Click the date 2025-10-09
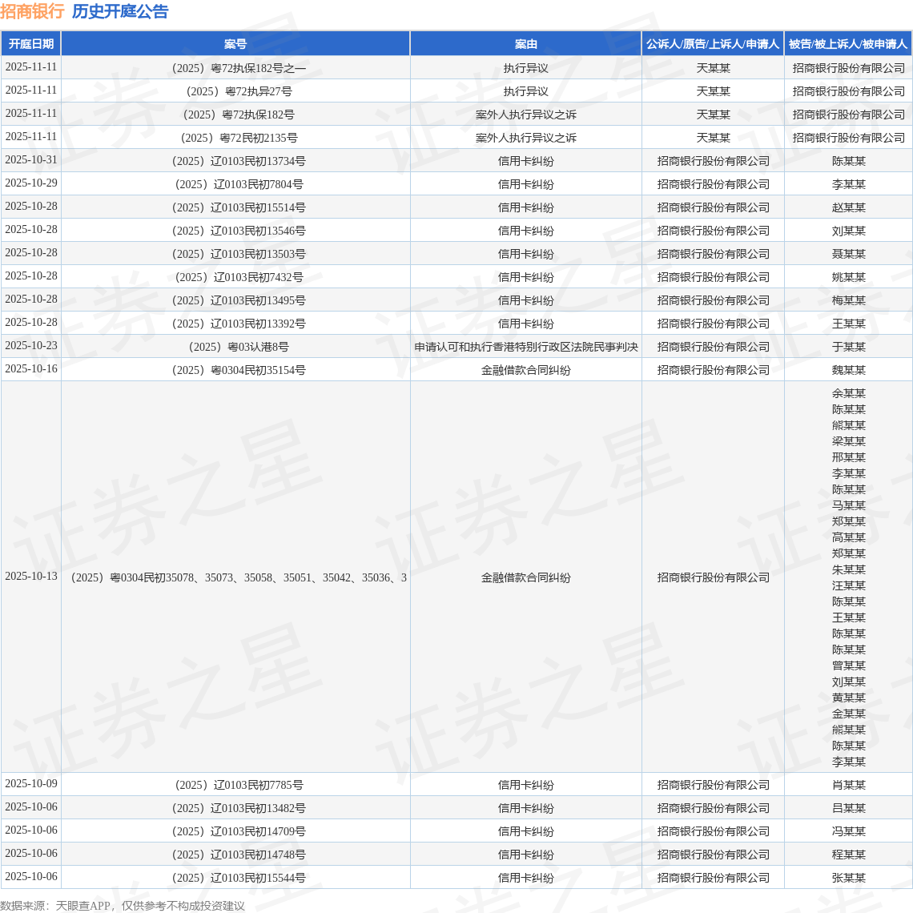 point(31,784)
